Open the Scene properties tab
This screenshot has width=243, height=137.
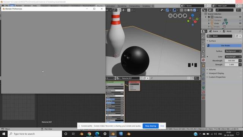[x=204, y=56]
